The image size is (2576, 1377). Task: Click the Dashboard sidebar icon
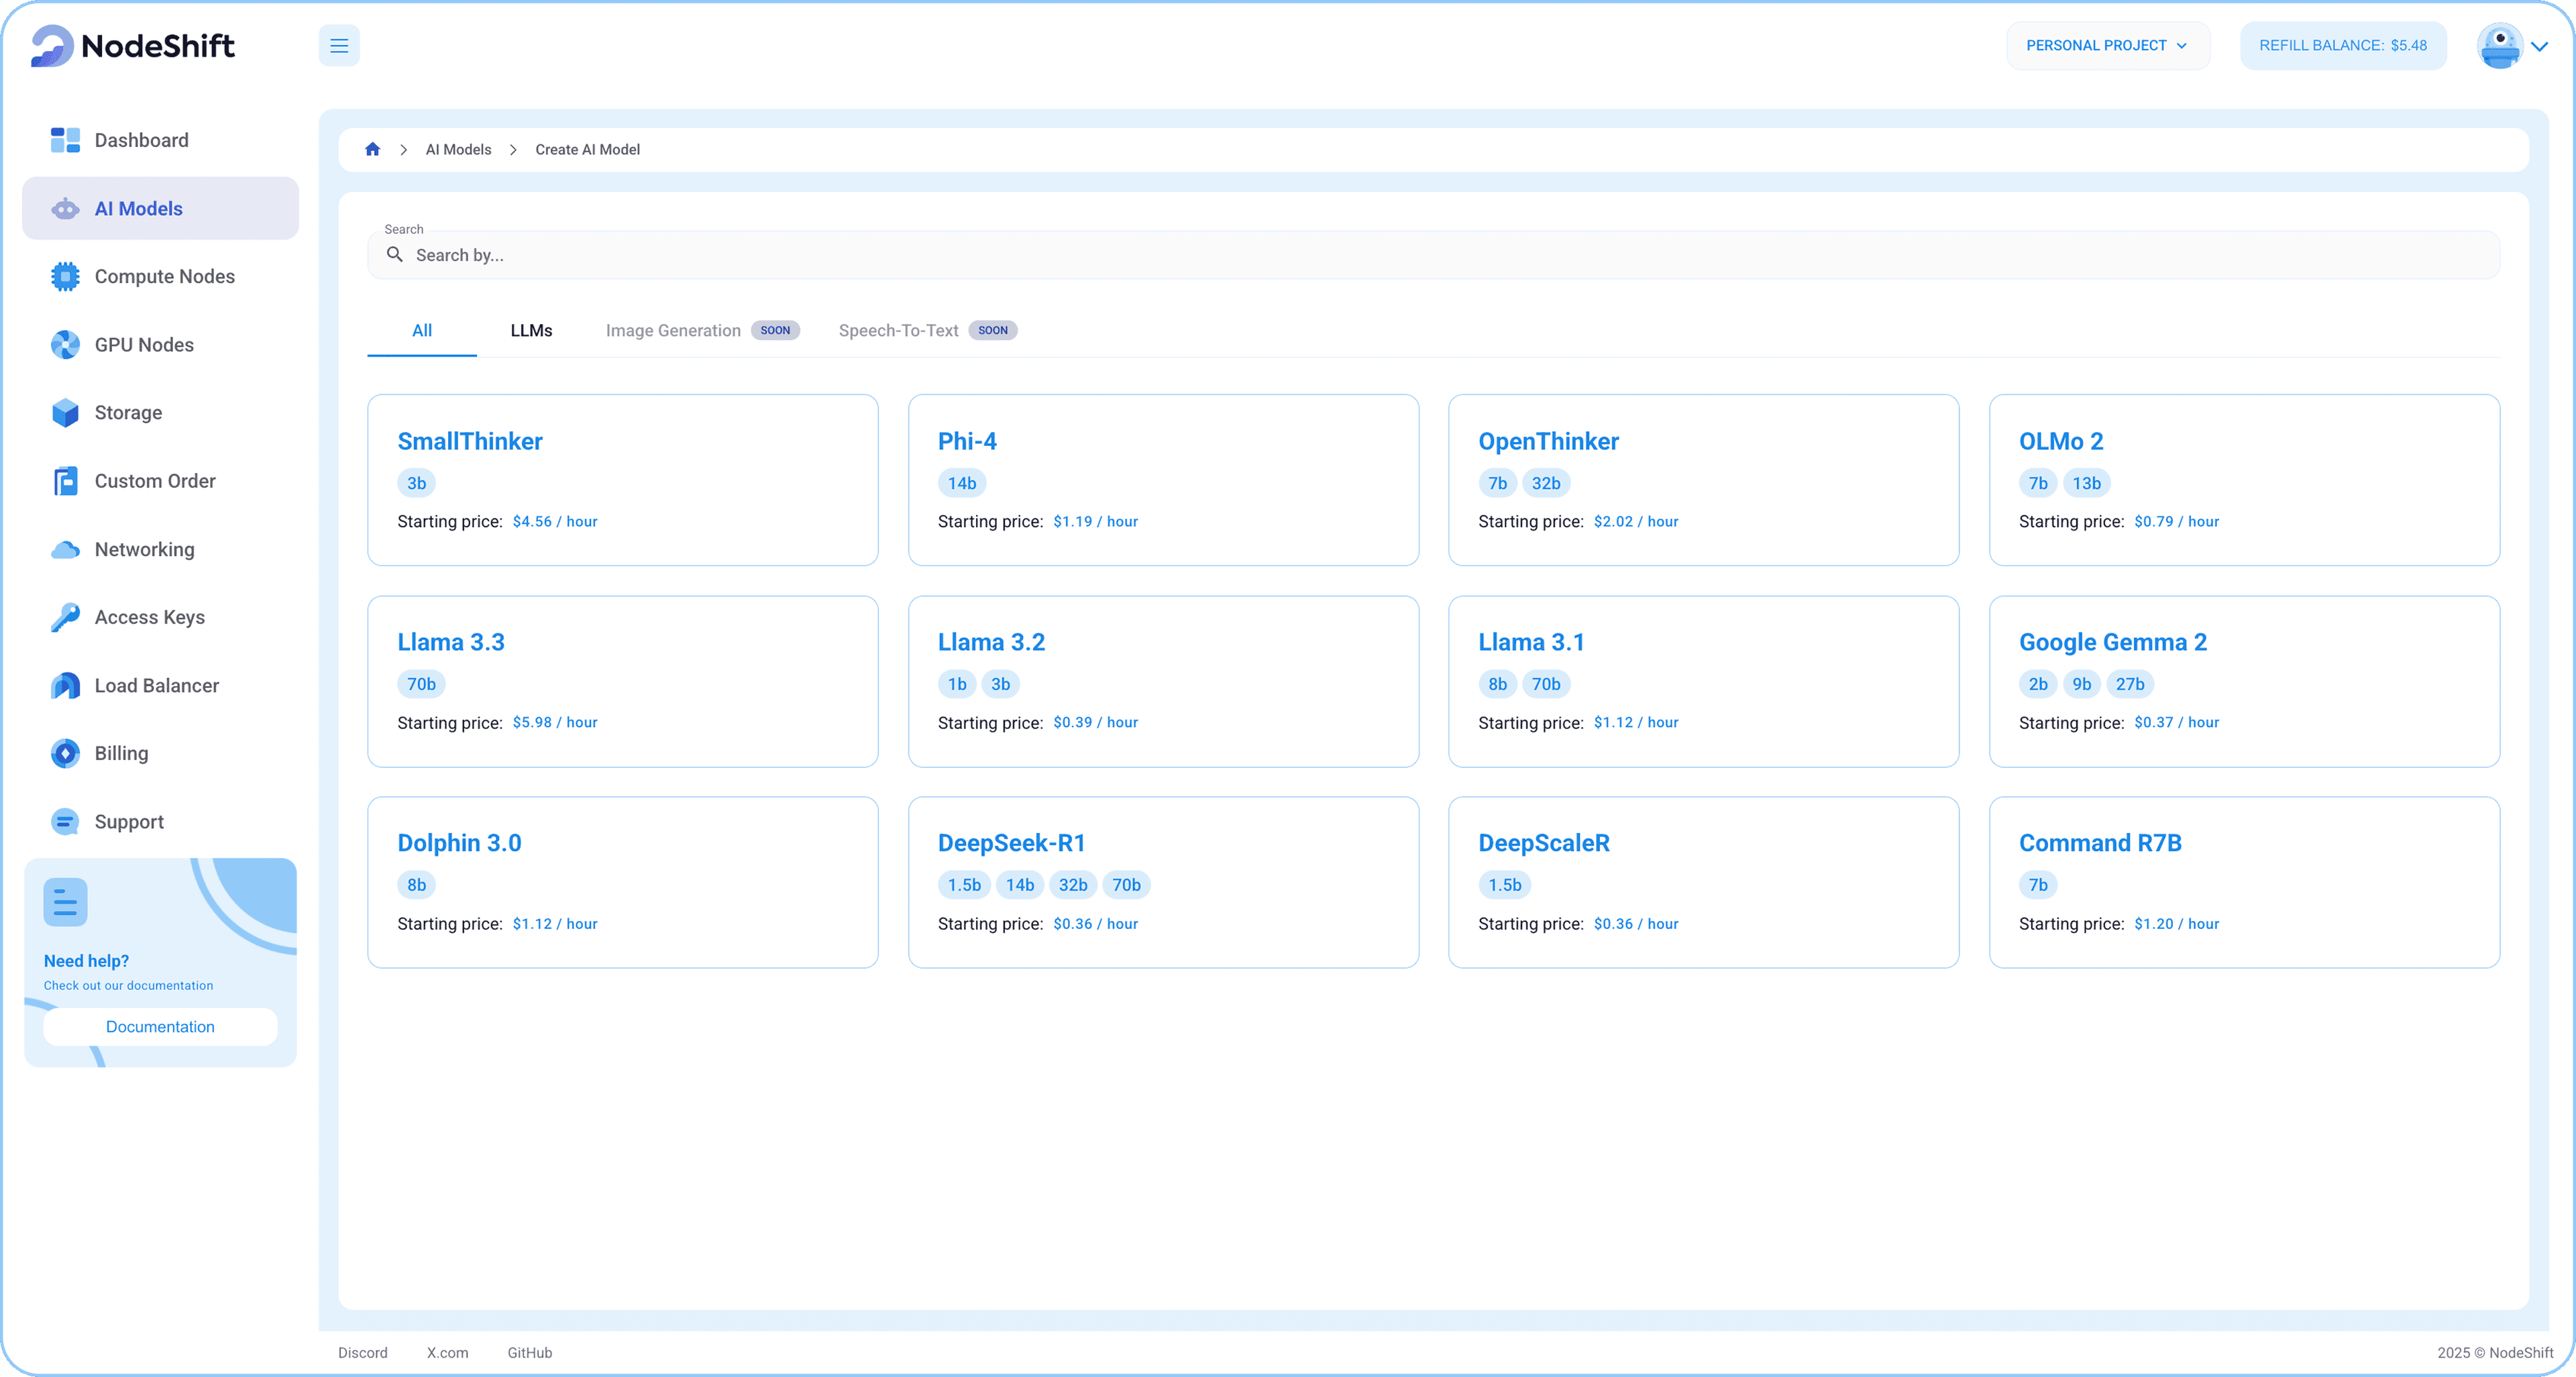(65, 140)
